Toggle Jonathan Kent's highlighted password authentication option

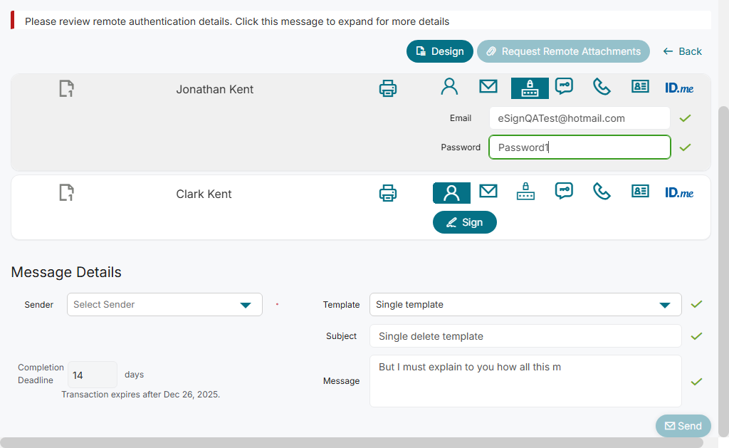coord(530,88)
